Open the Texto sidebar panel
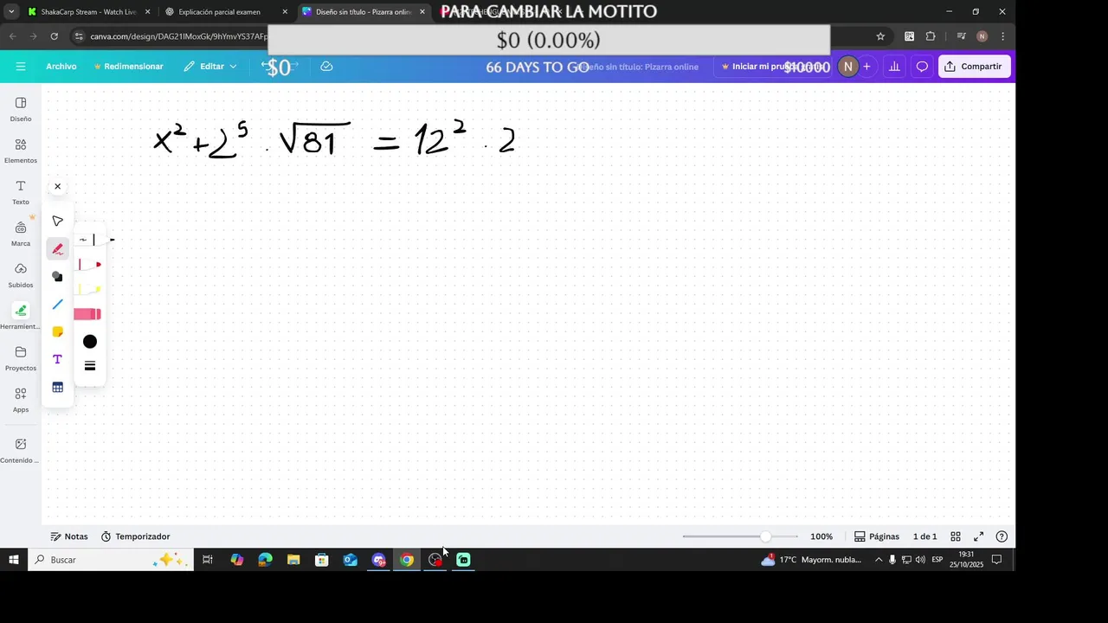The image size is (1108, 623). [x=21, y=192]
